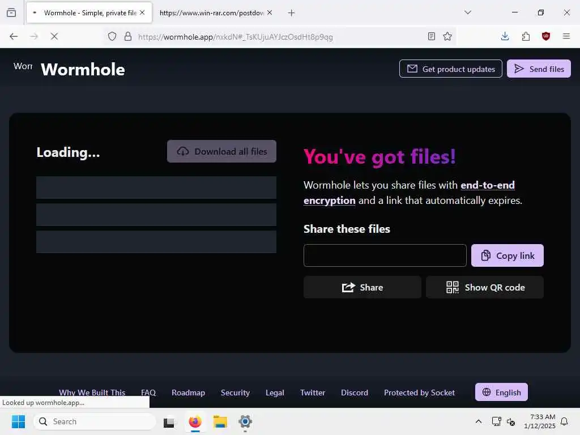Viewport: 580px width, 435px height.
Task: View site security via padlock icon
Action: [x=128, y=36]
